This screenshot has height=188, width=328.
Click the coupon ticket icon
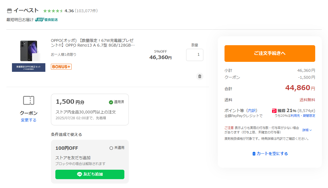pyautogui.click(x=29, y=100)
